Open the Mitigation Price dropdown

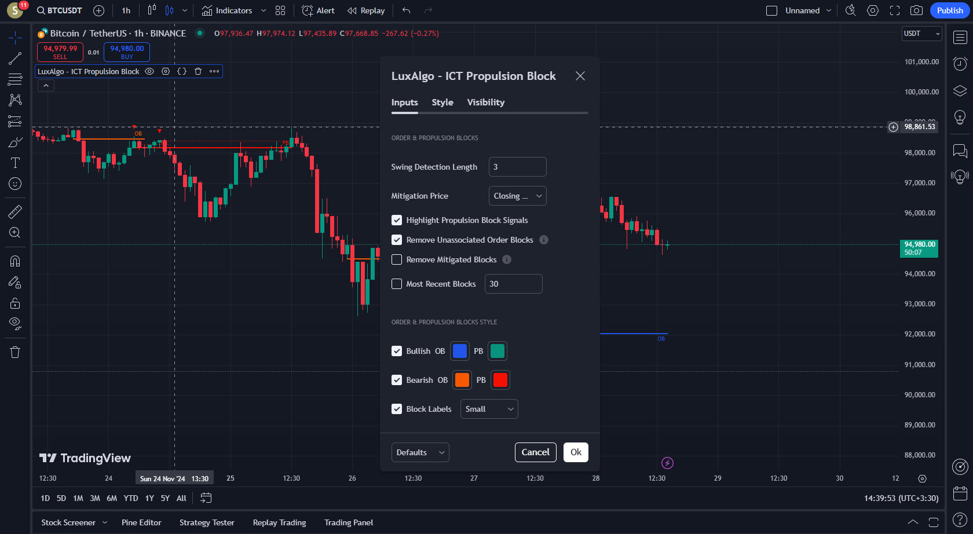pos(518,196)
